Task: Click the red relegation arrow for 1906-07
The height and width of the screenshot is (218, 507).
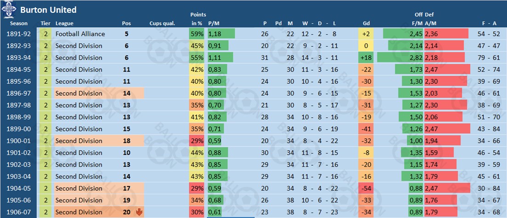Action: click(140, 212)
